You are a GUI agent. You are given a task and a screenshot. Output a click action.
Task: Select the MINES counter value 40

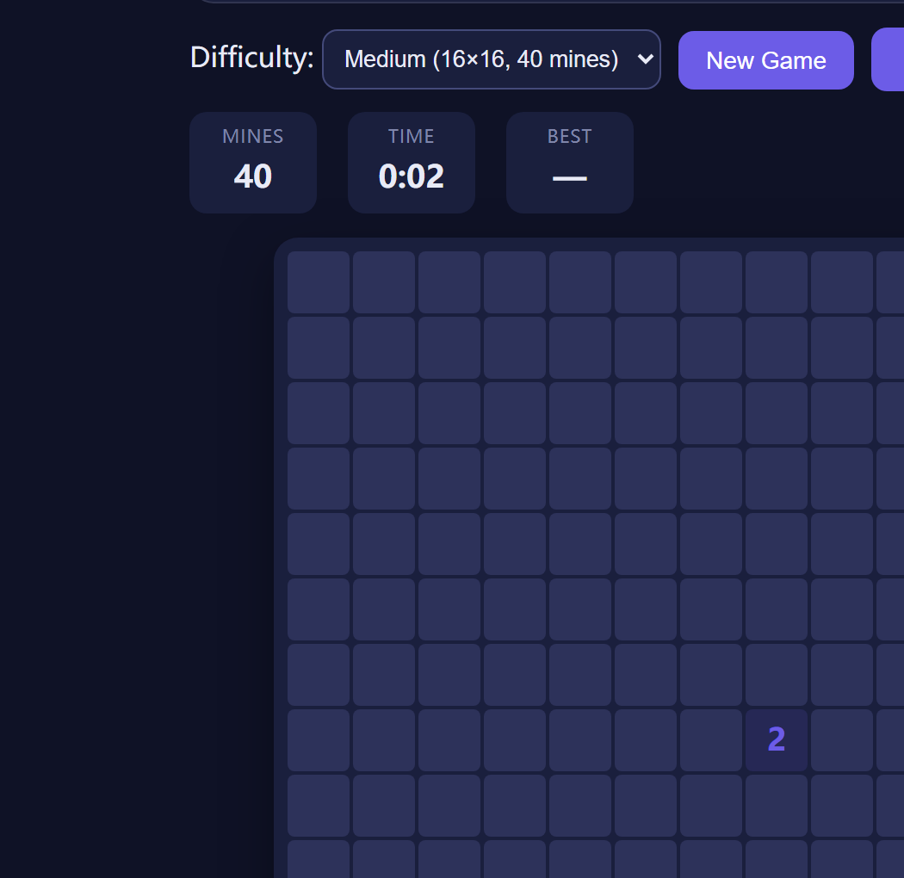point(252,176)
